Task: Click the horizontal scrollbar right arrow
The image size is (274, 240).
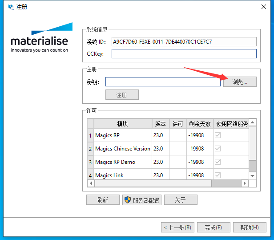Action: [245, 183]
